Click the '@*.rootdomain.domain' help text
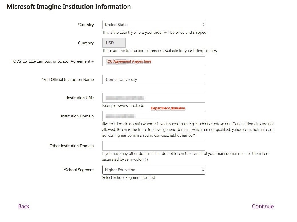 pos(188,129)
